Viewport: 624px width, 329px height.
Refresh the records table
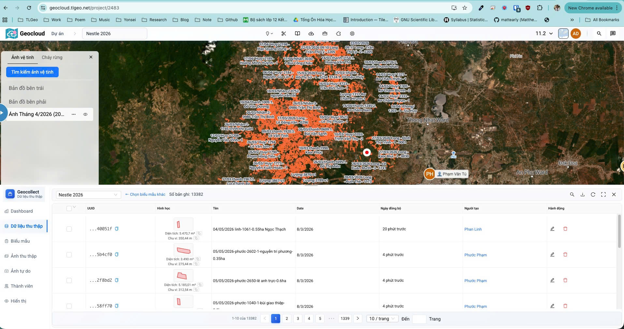[x=593, y=194]
